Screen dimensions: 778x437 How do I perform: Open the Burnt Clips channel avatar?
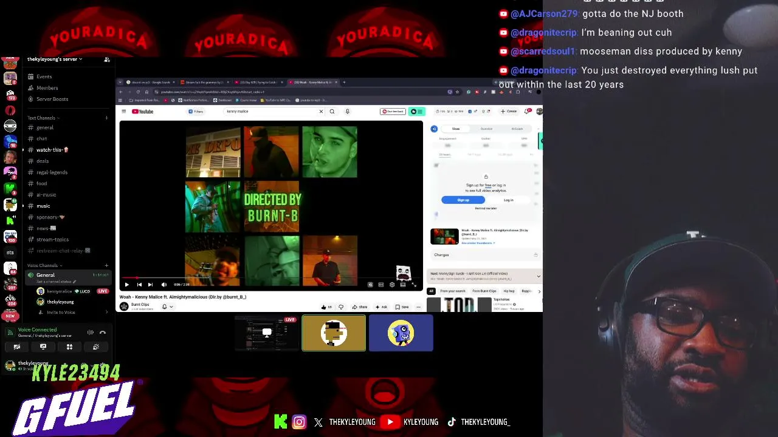[124, 306]
